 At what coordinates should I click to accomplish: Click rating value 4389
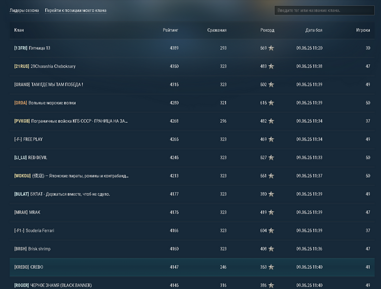tap(174, 48)
